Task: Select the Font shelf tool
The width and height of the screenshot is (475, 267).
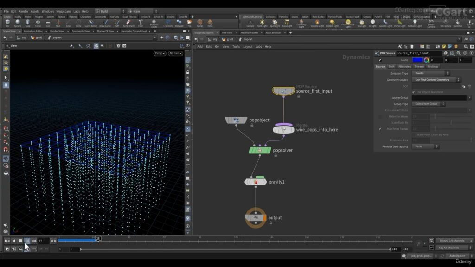Action: (141, 23)
